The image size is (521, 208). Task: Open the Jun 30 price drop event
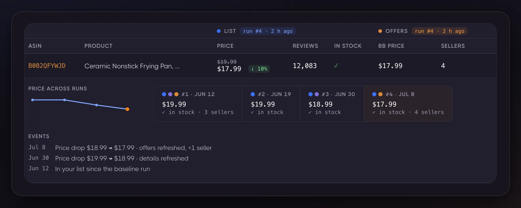click(x=108, y=158)
